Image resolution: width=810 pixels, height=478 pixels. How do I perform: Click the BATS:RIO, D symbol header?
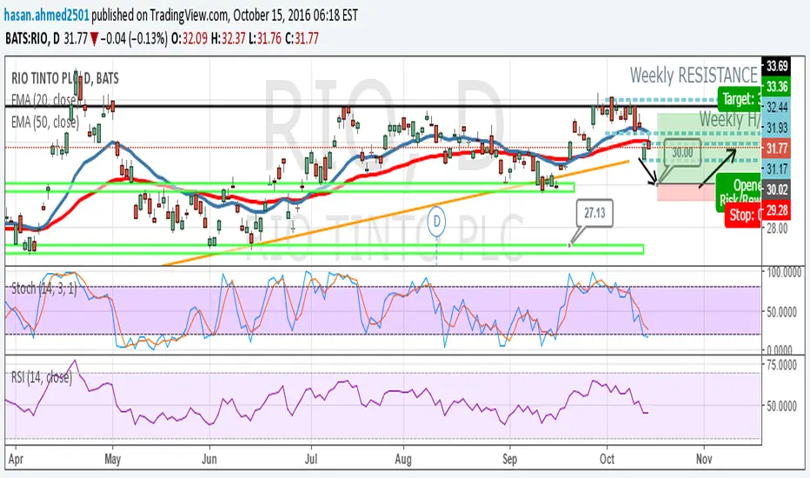coord(32,38)
